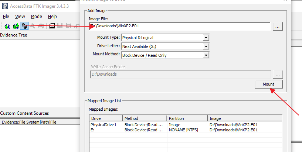The height and width of the screenshot is (152, 302).
Task: Click the PhysicalDrive1 row's WinXP2.E01 image path
Action: [x=234, y=125]
